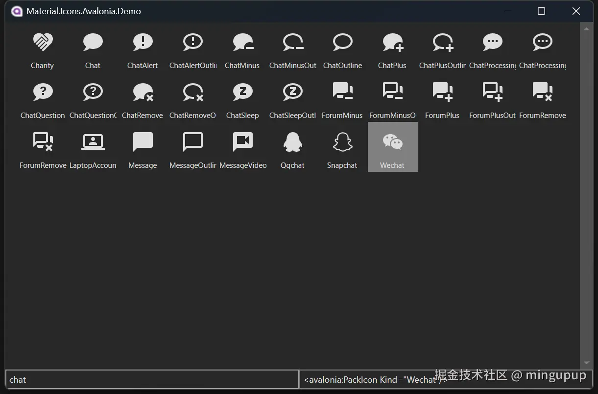
Task: Click the scrollbar up arrow
Action: pos(586,29)
